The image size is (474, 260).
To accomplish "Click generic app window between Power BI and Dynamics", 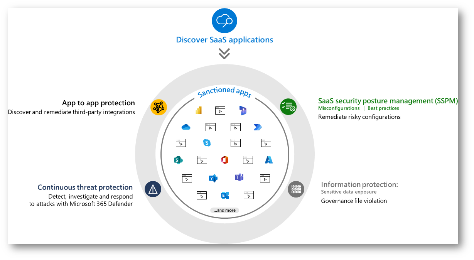I will pyautogui.click(x=220, y=111).
